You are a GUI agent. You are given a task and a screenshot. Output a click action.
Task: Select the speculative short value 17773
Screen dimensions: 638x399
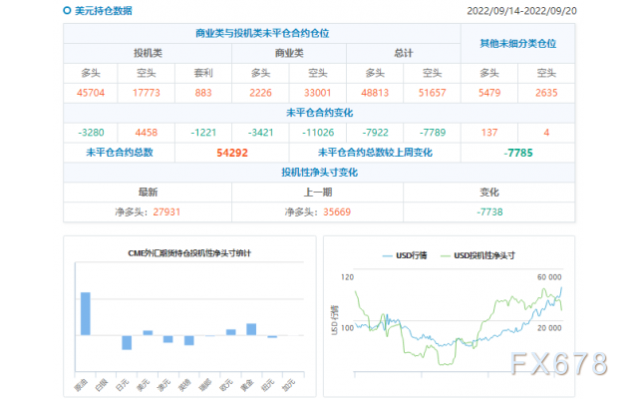coord(147,93)
